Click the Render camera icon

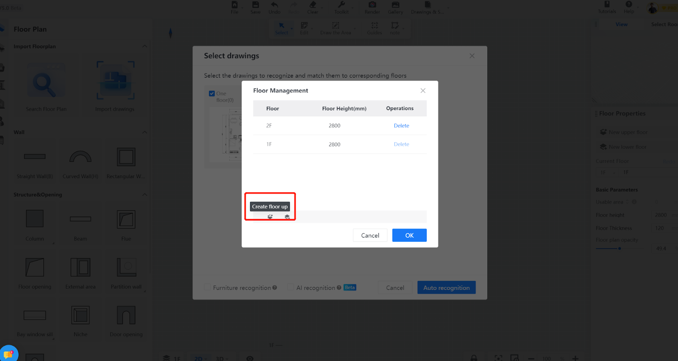[372, 5]
